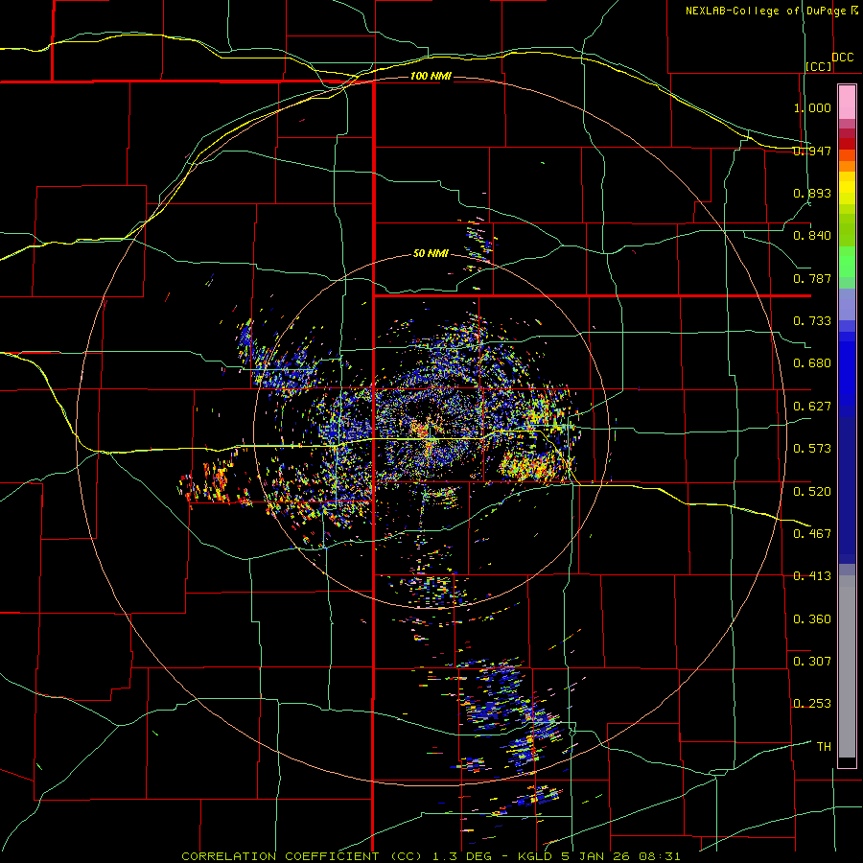Viewport: 863px width, 863px height.
Task: Click the DCC label above the color bar
Action: point(843,58)
